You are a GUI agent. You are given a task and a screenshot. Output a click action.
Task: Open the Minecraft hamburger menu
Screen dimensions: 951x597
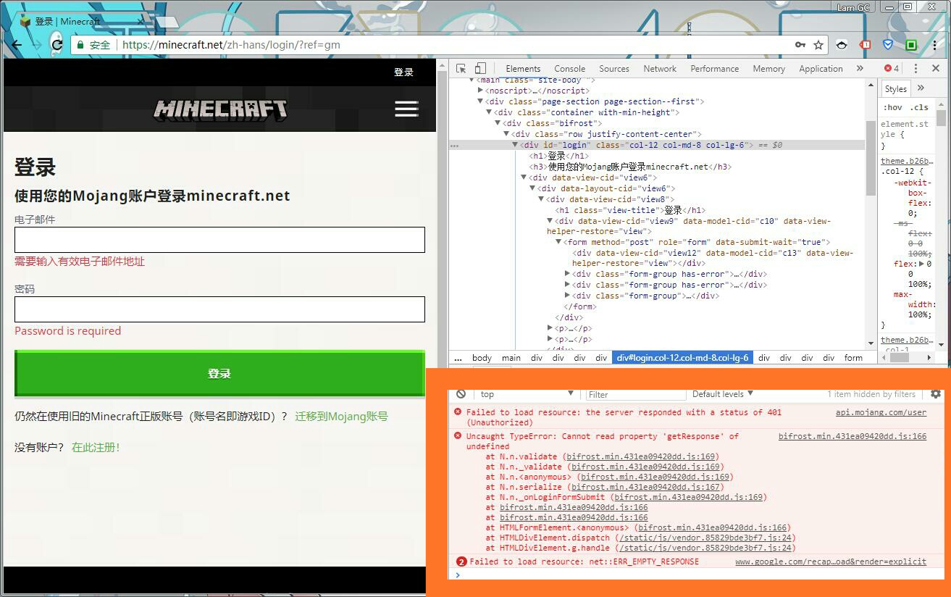(x=406, y=109)
